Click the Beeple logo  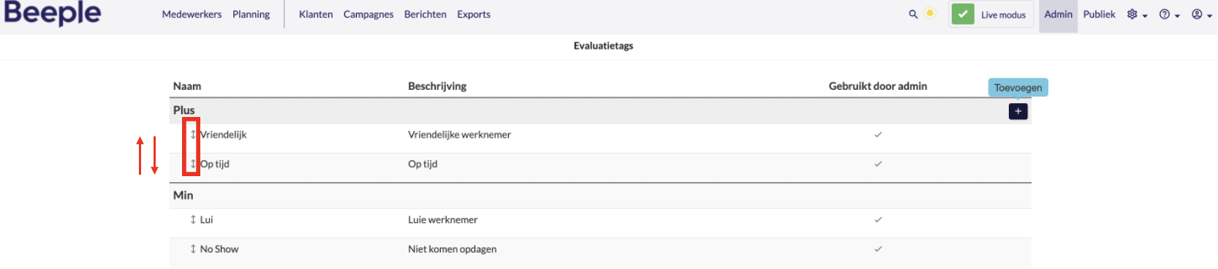tap(53, 14)
